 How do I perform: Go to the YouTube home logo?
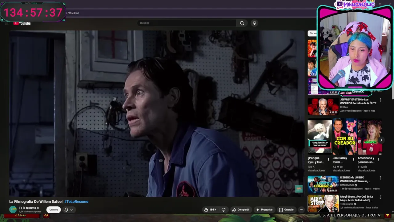(22, 23)
